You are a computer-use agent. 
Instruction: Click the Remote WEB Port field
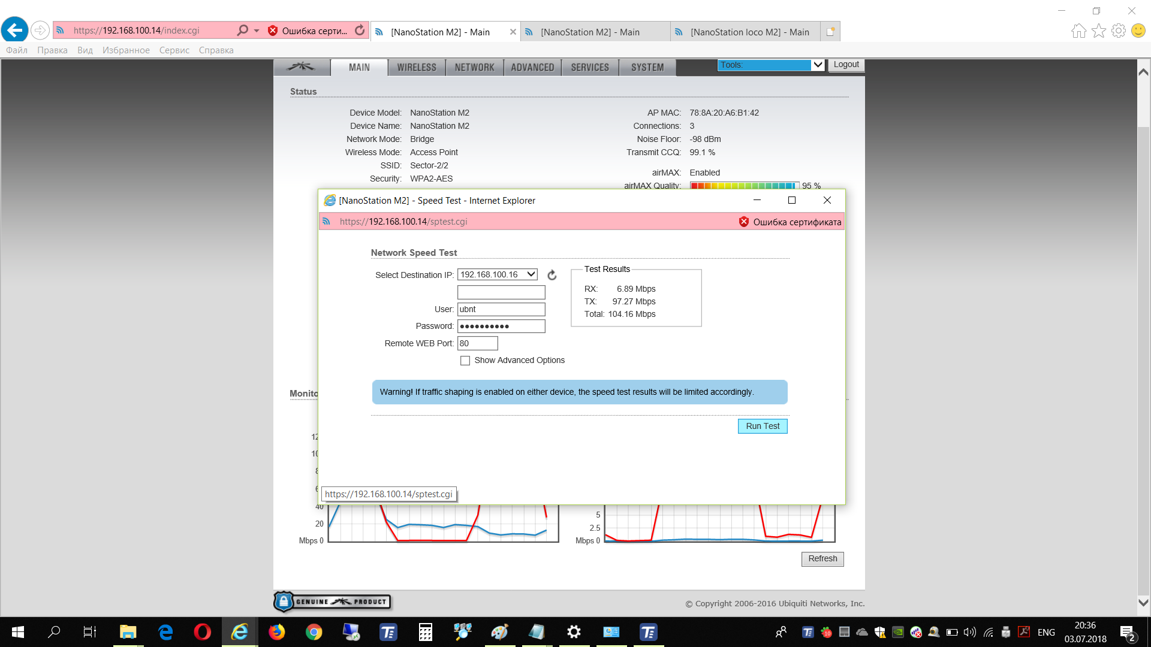(477, 343)
